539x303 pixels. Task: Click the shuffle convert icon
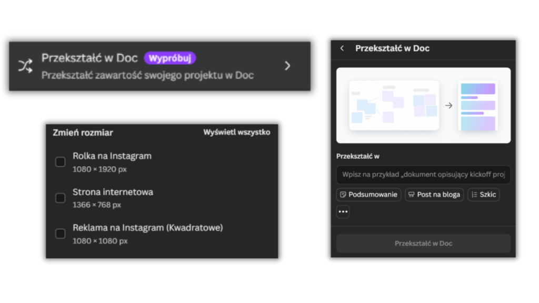pos(25,66)
